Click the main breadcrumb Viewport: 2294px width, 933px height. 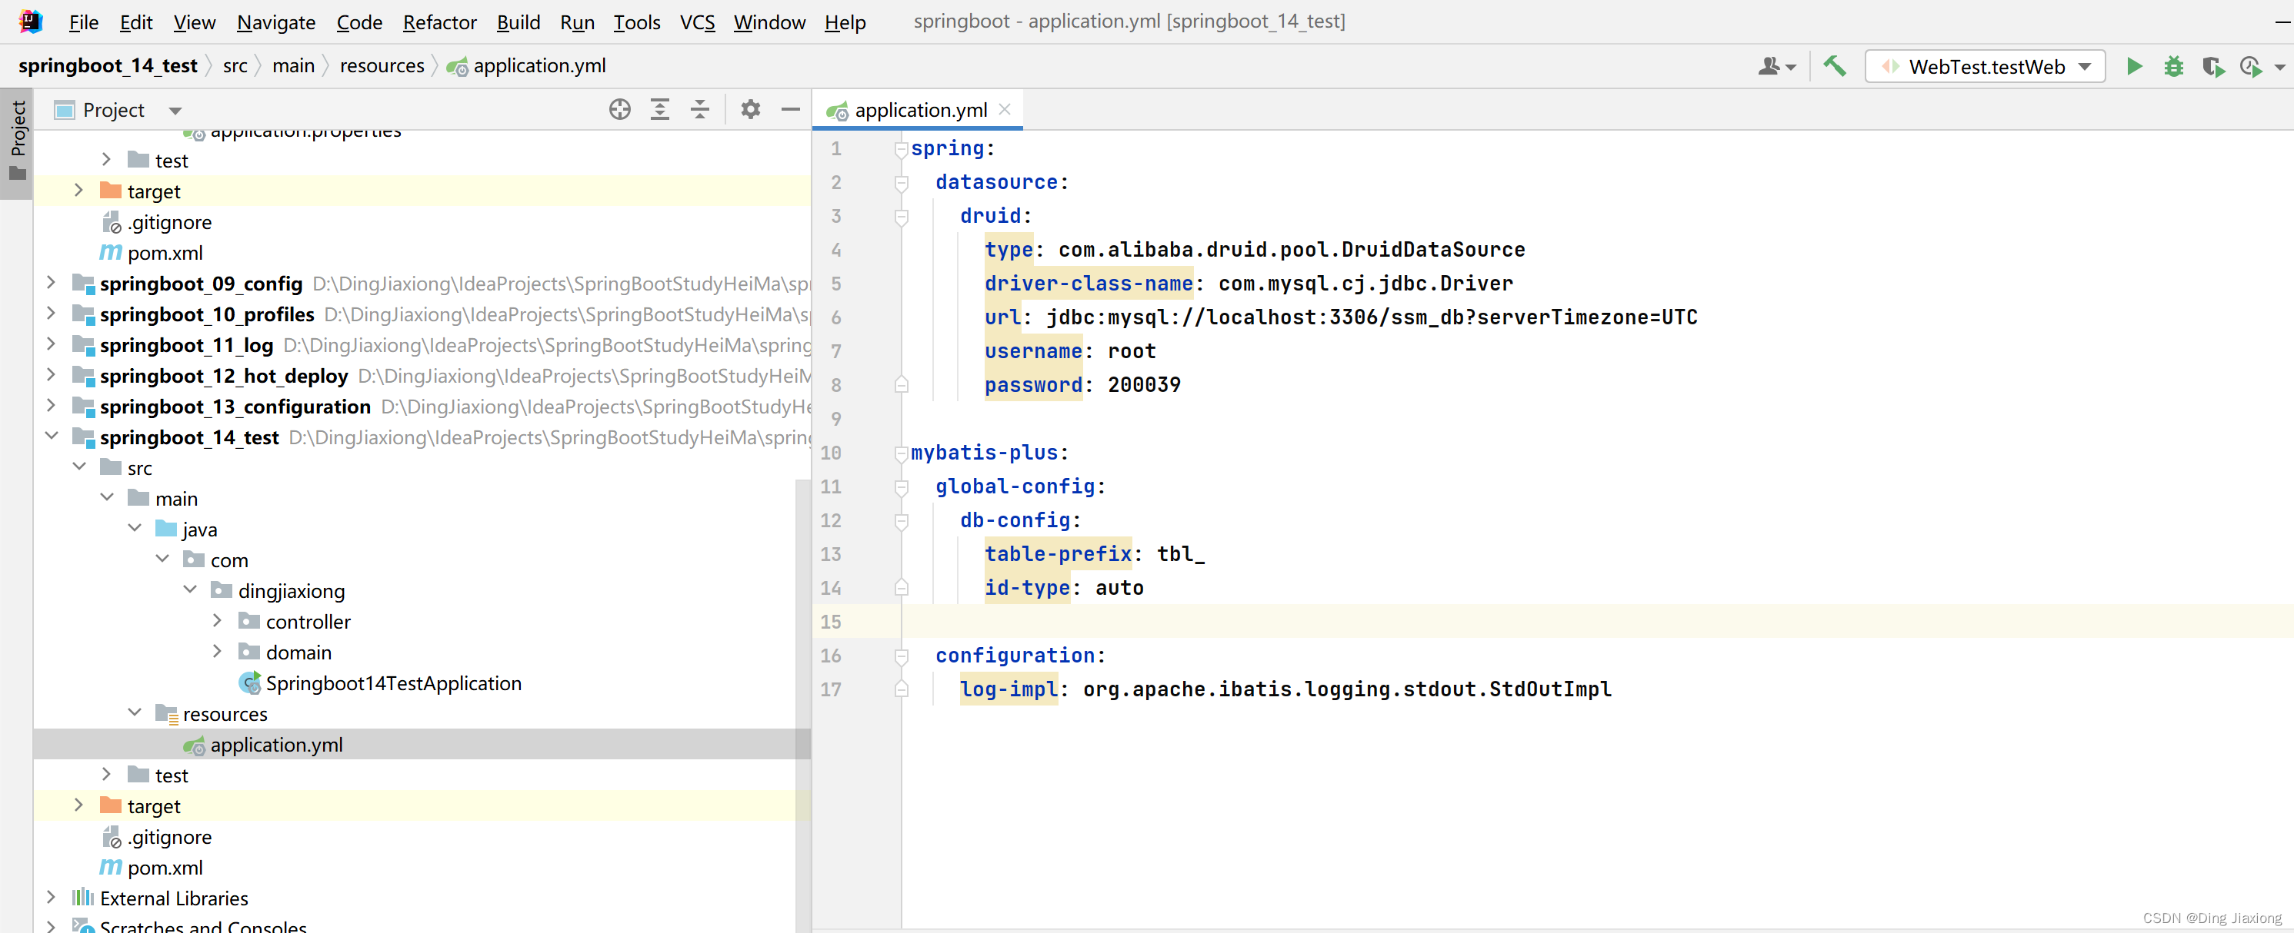293,66
